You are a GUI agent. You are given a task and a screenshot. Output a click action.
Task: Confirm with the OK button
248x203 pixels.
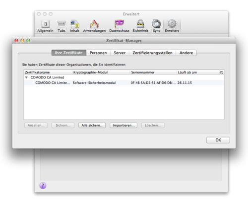pyautogui.click(x=218, y=140)
